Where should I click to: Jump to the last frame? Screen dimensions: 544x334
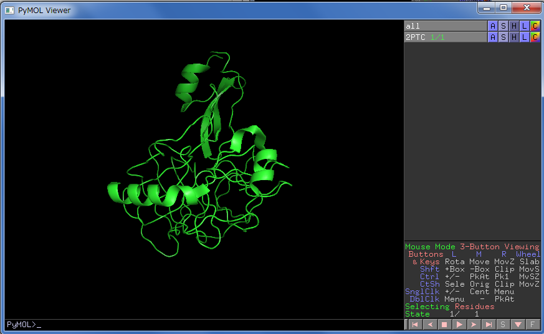click(489, 325)
